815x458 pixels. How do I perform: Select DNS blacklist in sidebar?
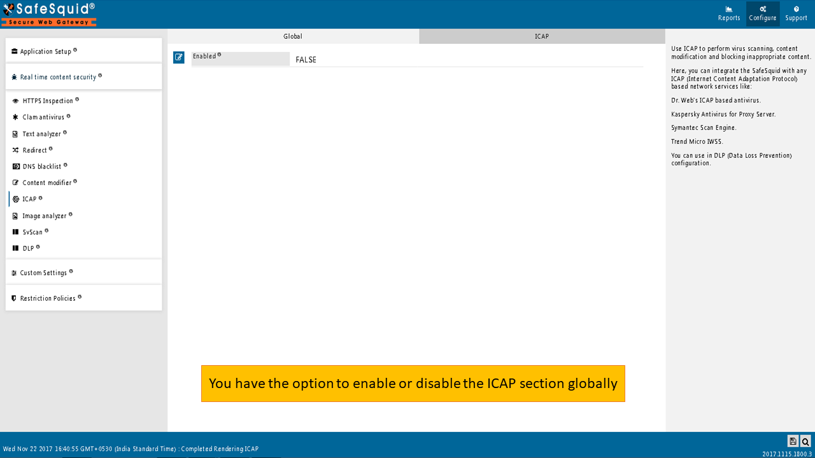pos(42,167)
